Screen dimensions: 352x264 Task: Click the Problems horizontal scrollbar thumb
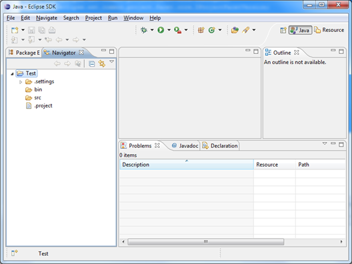pyautogui.click(x=205, y=242)
